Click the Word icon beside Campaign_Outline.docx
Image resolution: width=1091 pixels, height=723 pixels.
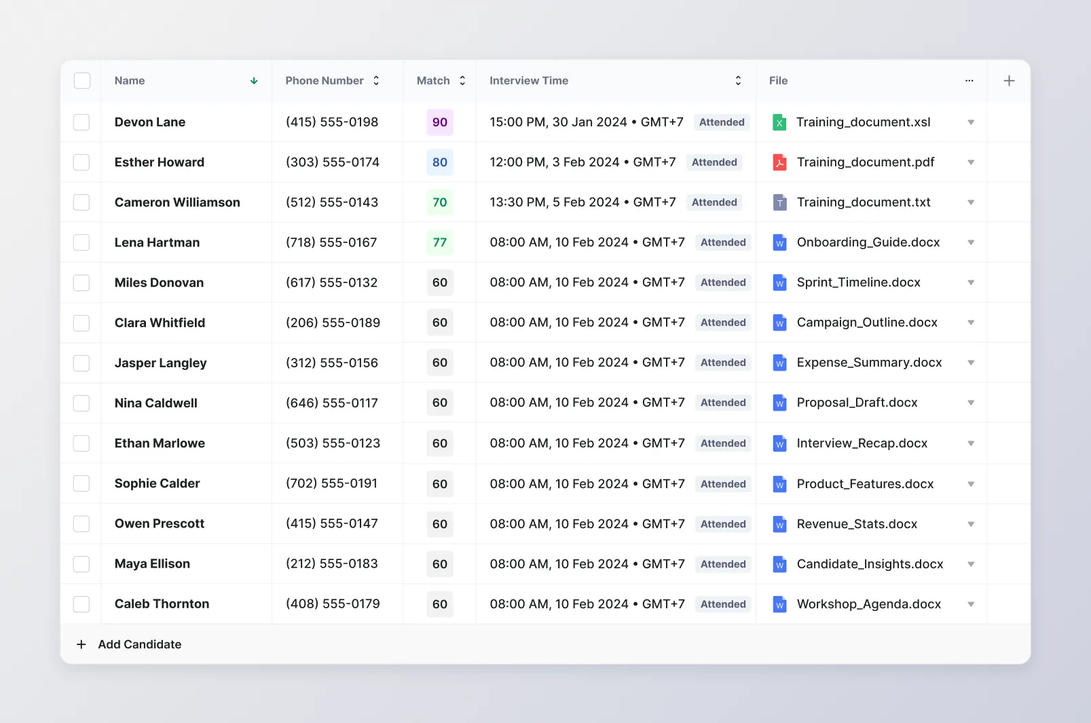[x=779, y=323]
